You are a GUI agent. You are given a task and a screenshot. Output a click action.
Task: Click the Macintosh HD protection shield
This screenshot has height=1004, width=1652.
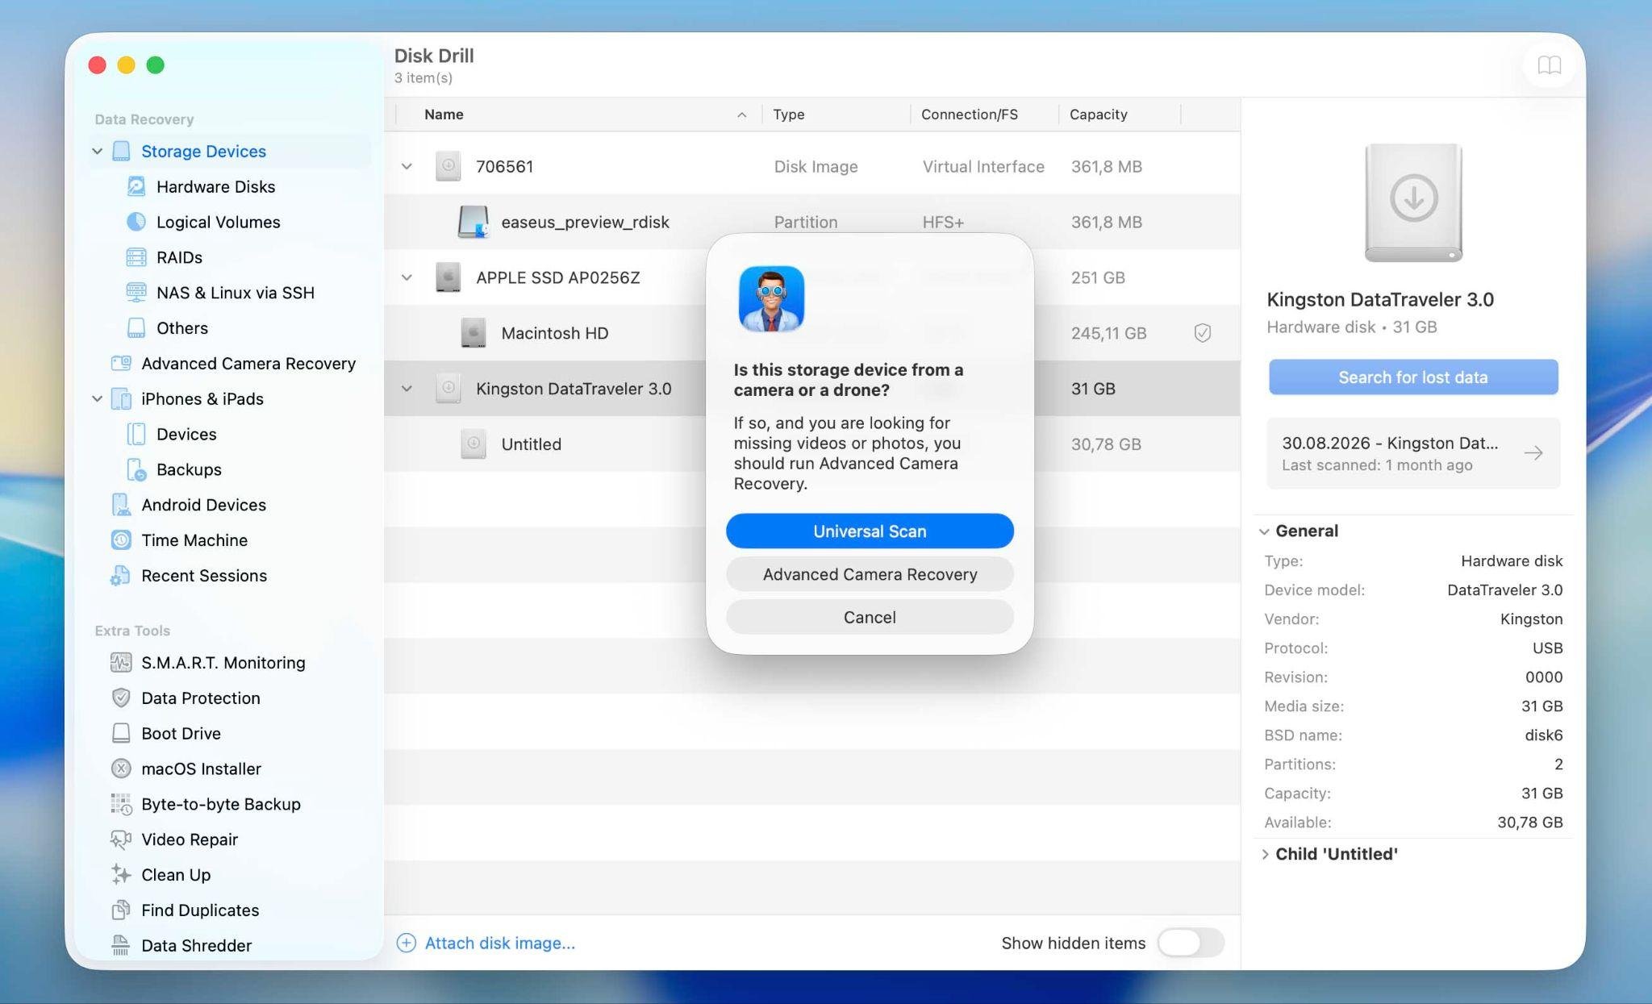[x=1202, y=333]
